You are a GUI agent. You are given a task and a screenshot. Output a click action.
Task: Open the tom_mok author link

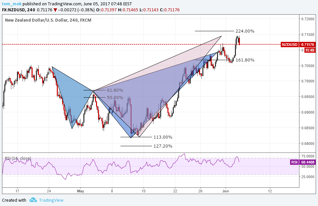(12, 4)
